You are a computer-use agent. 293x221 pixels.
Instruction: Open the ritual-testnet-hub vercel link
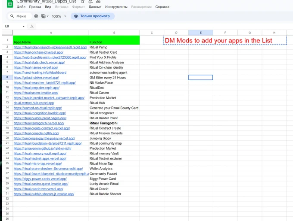34,103
